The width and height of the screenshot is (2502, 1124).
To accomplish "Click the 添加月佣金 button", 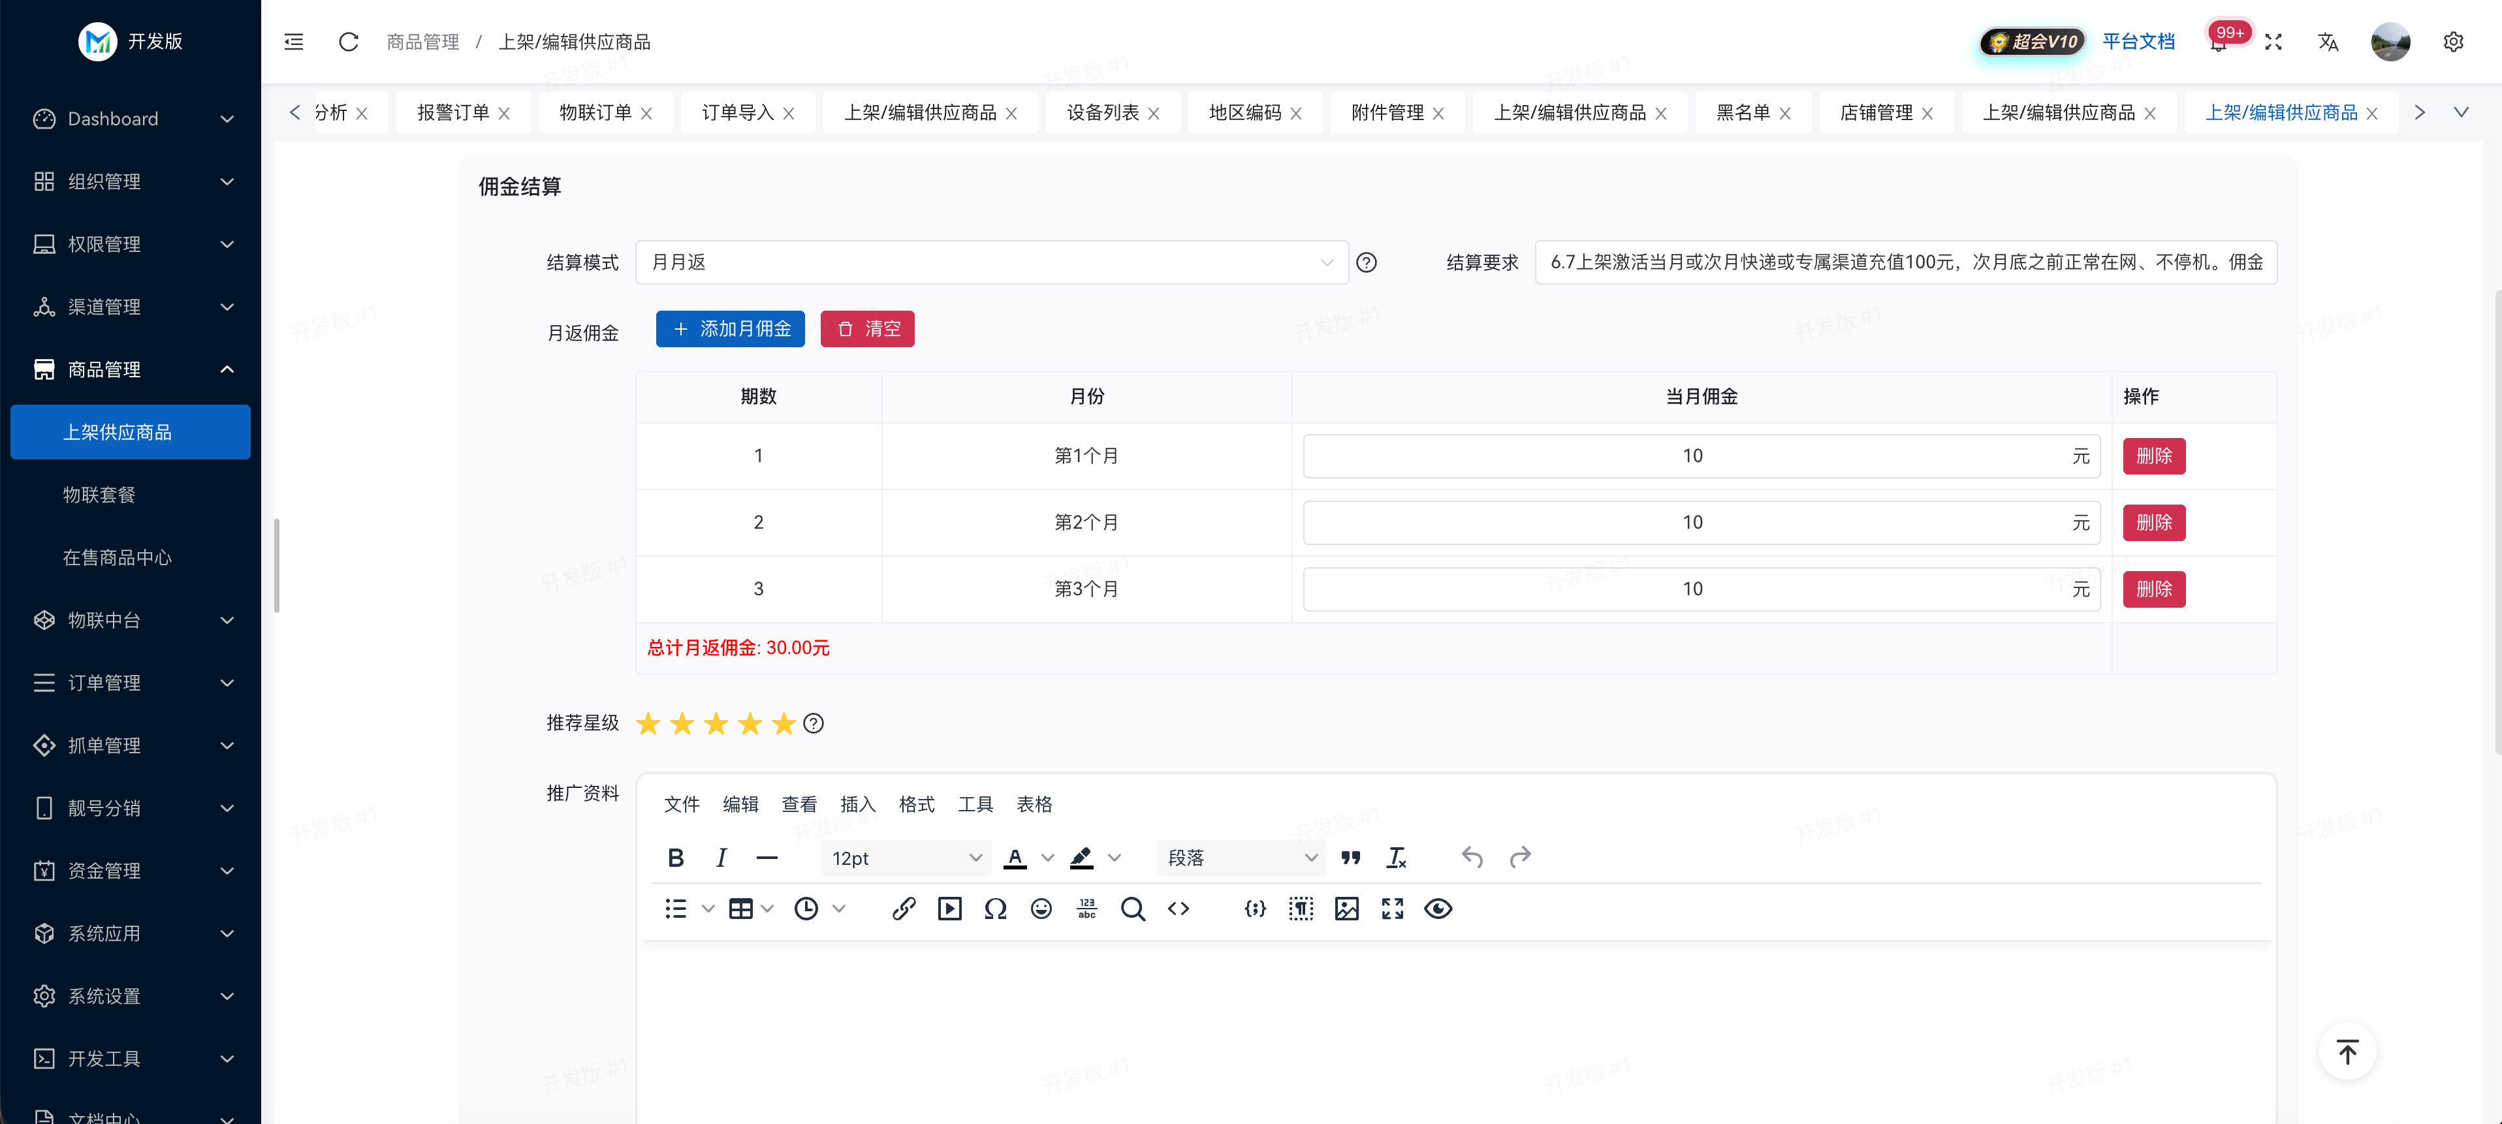I will [731, 329].
